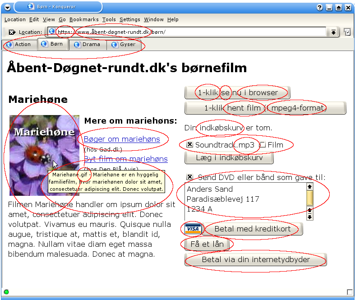Click the address textarea scrollbar thumb

(x=310, y=198)
